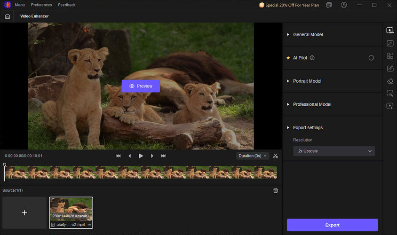Add a new source with the plus tile
Image resolution: width=397 pixels, height=235 pixels.
[24, 213]
